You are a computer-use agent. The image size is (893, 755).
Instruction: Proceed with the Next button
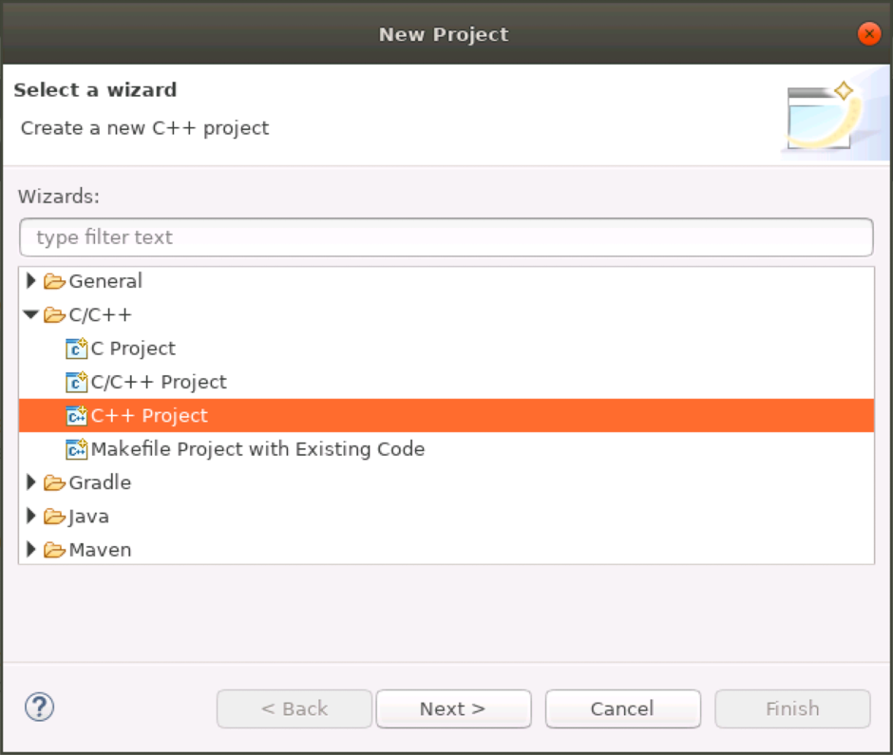453,708
